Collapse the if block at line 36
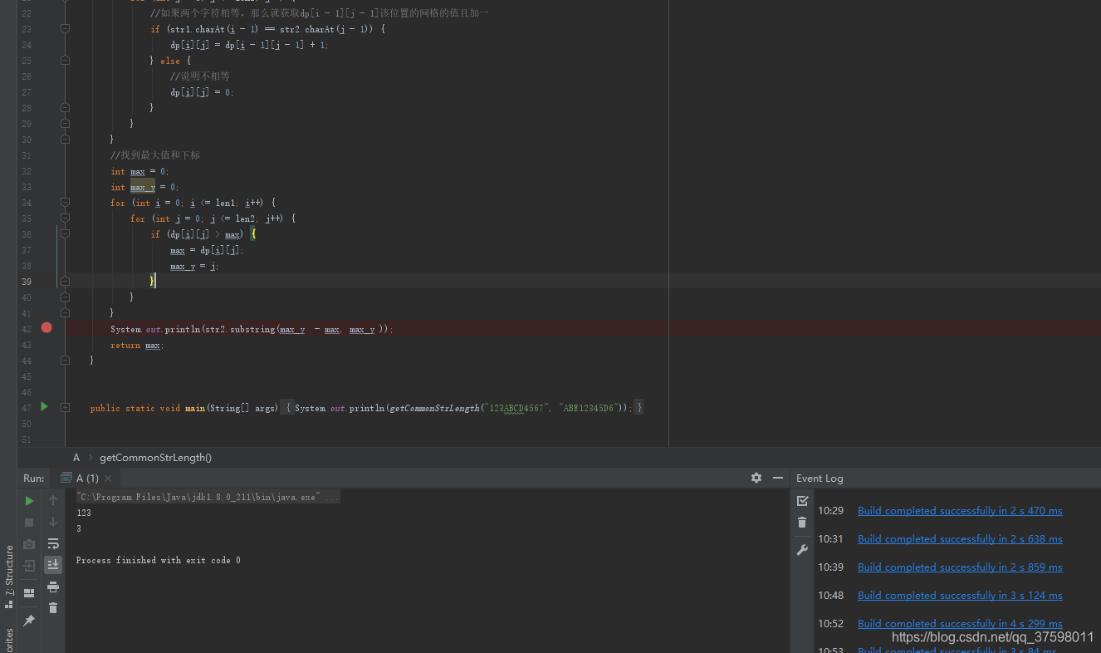Viewport: 1101px width, 653px height. pyautogui.click(x=65, y=233)
